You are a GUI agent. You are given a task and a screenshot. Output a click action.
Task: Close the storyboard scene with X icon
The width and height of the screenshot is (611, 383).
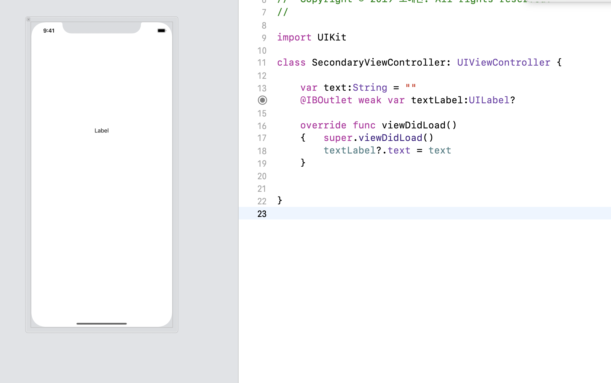(x=29, y=19)
